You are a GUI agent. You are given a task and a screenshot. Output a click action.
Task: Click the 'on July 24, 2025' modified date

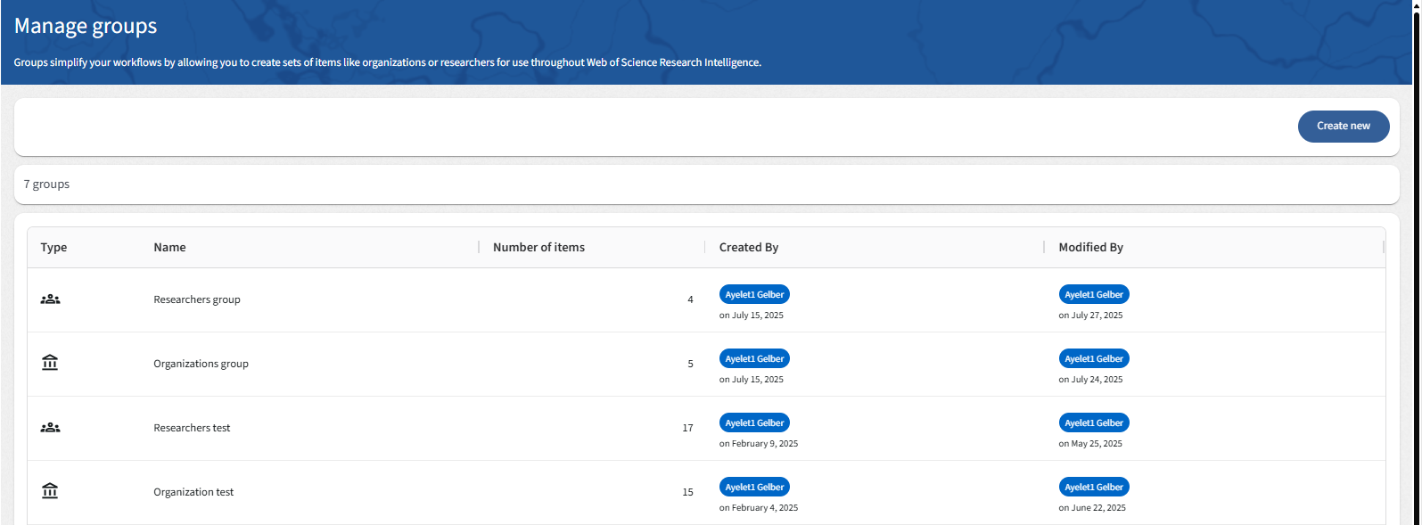(1090, 380)
